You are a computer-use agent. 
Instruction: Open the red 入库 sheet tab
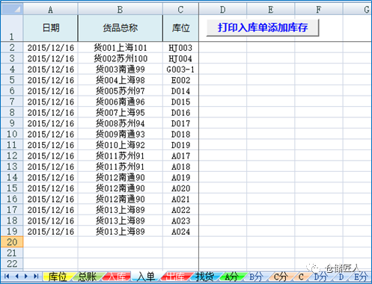coord(117,277)
